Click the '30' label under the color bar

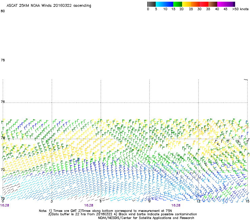click(199, 9)
